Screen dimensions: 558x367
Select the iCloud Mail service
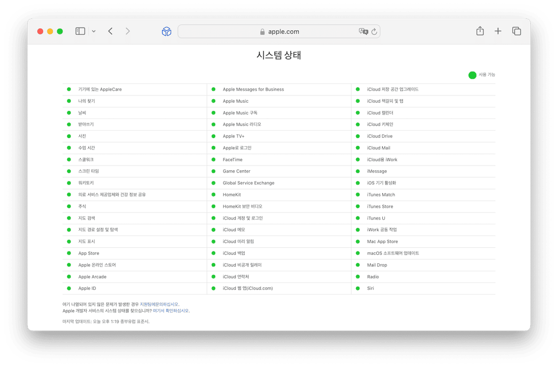[x=424, y=148]
